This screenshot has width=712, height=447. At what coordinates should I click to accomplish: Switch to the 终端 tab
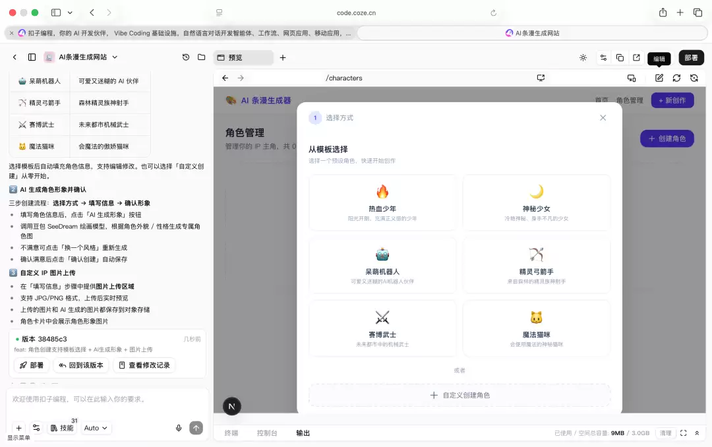click(231, 433)
